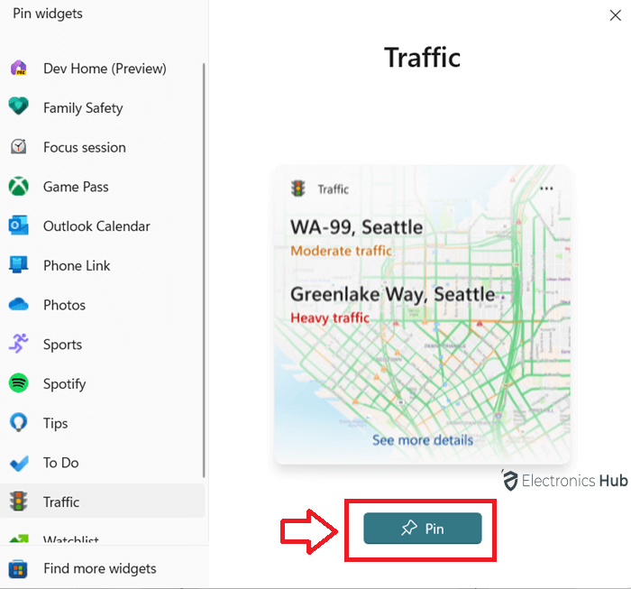Open Find more widgets store link
The height and width of the screenshot is (589, 631).
tap(102, 568)
